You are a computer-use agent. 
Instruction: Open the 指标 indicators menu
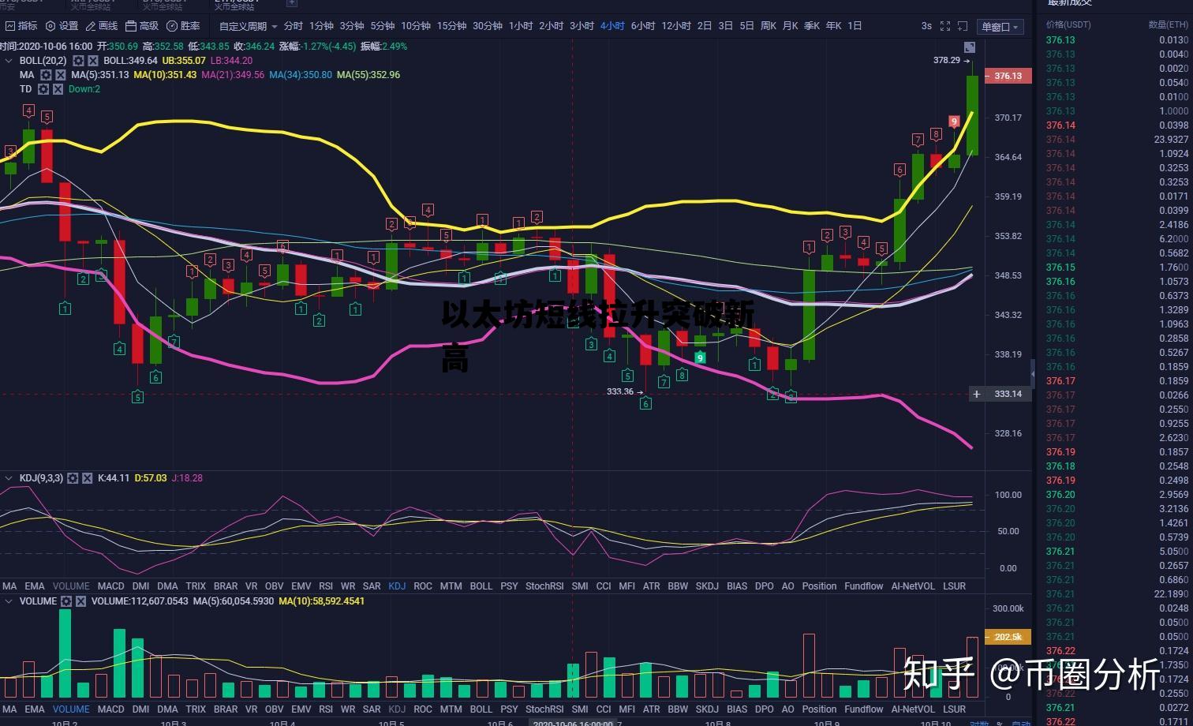[21, 26]
